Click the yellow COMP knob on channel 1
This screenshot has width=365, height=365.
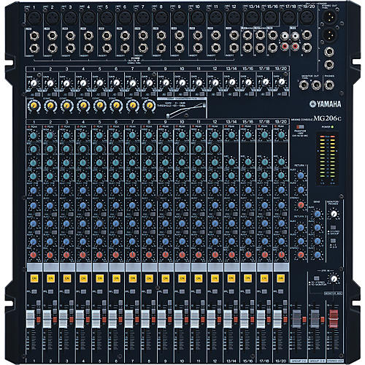click(34, 106)
